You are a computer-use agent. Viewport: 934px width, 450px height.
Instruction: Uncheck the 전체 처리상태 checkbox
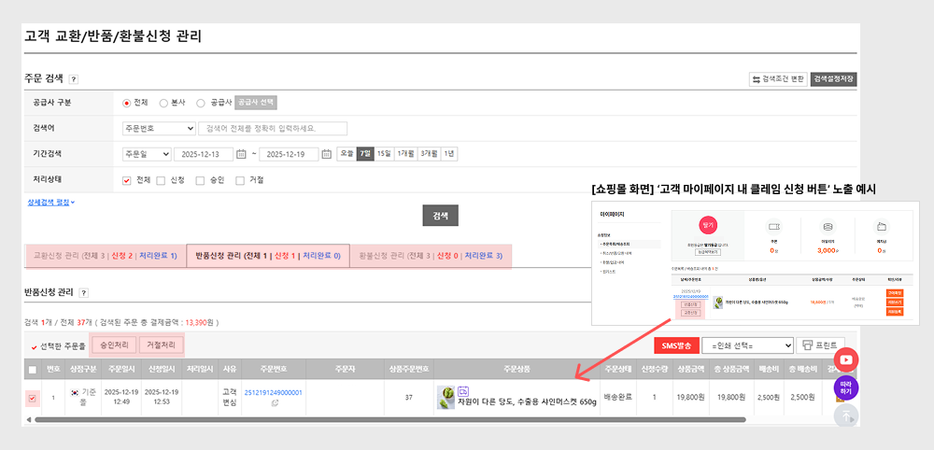click(126, 180)
